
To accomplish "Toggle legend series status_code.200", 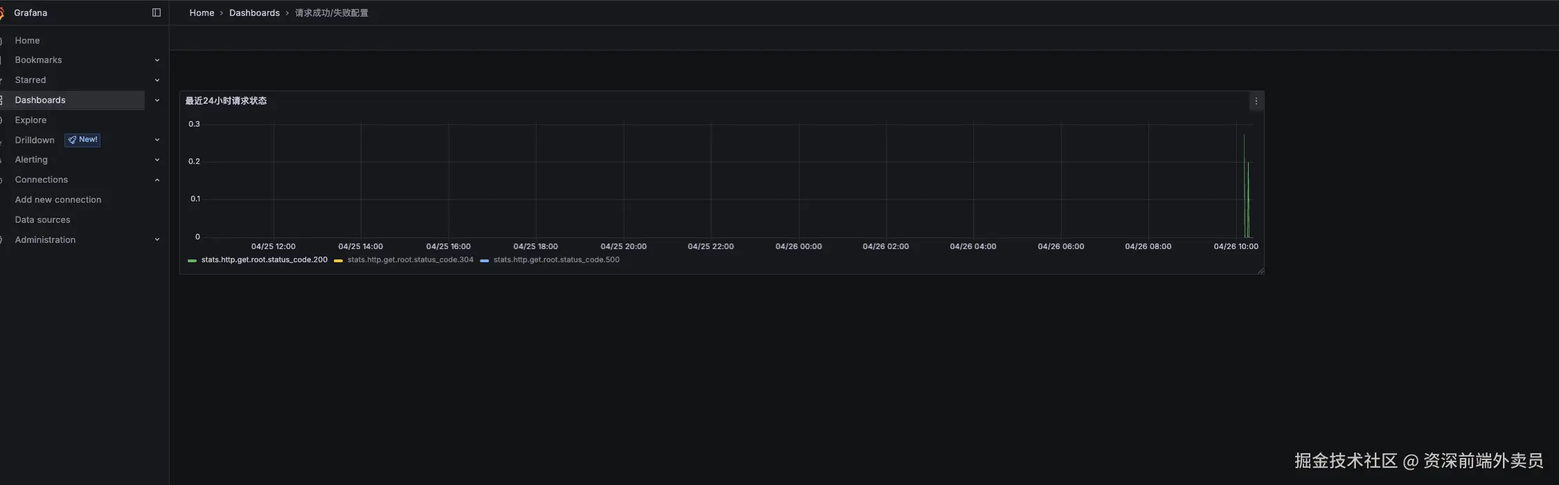I will point(264,260).
